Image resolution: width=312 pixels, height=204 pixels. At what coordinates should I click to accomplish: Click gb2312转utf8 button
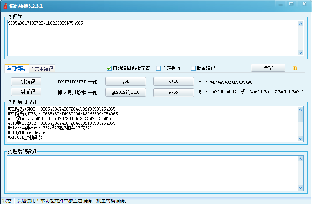pyautogui.click(x=126, y=93)
